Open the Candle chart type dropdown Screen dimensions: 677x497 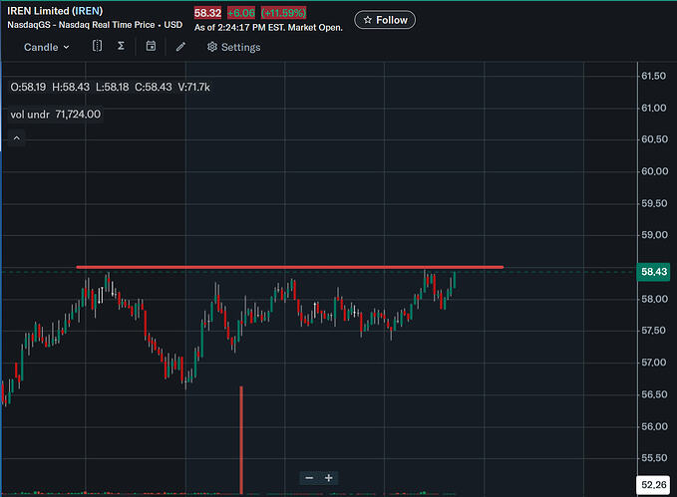pyautogui.click(x=46, y=47)
